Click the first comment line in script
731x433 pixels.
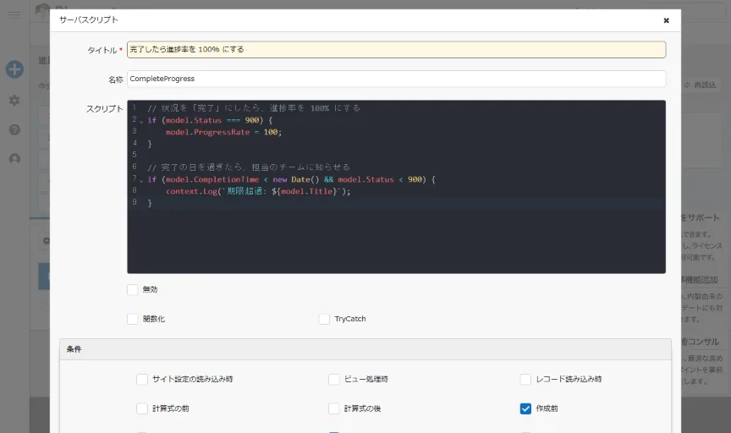click(x=254, y=108)
